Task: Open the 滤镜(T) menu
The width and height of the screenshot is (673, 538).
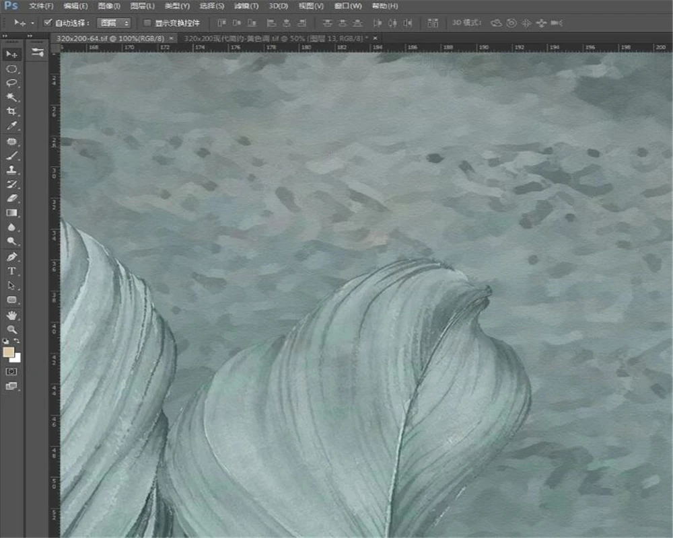Action: point(246,6)
